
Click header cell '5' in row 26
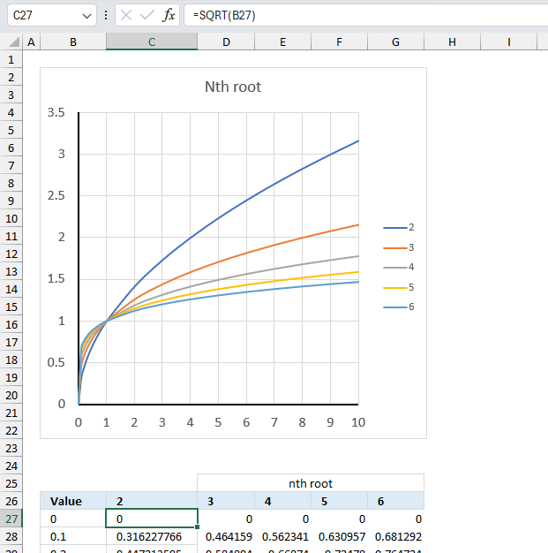coord(339,501)
